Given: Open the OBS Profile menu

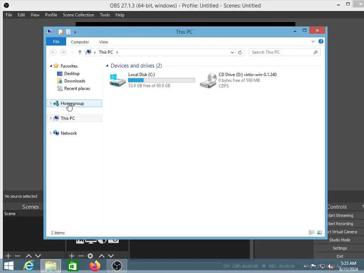Looking at the screenshot, I should click(x=51, y=15).
